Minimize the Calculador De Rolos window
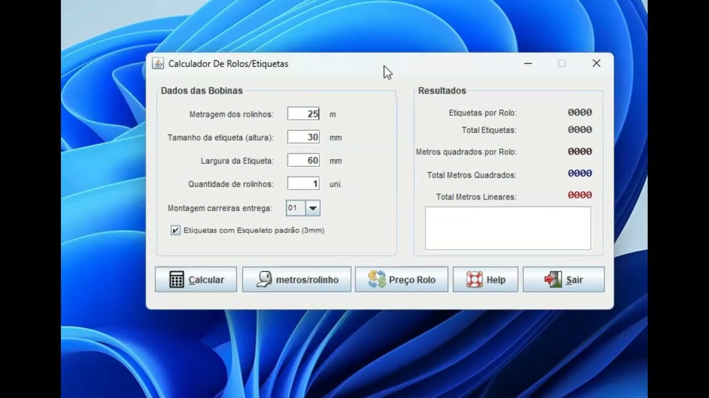Screen dimensions: 709x398 (x=528, y=64)
